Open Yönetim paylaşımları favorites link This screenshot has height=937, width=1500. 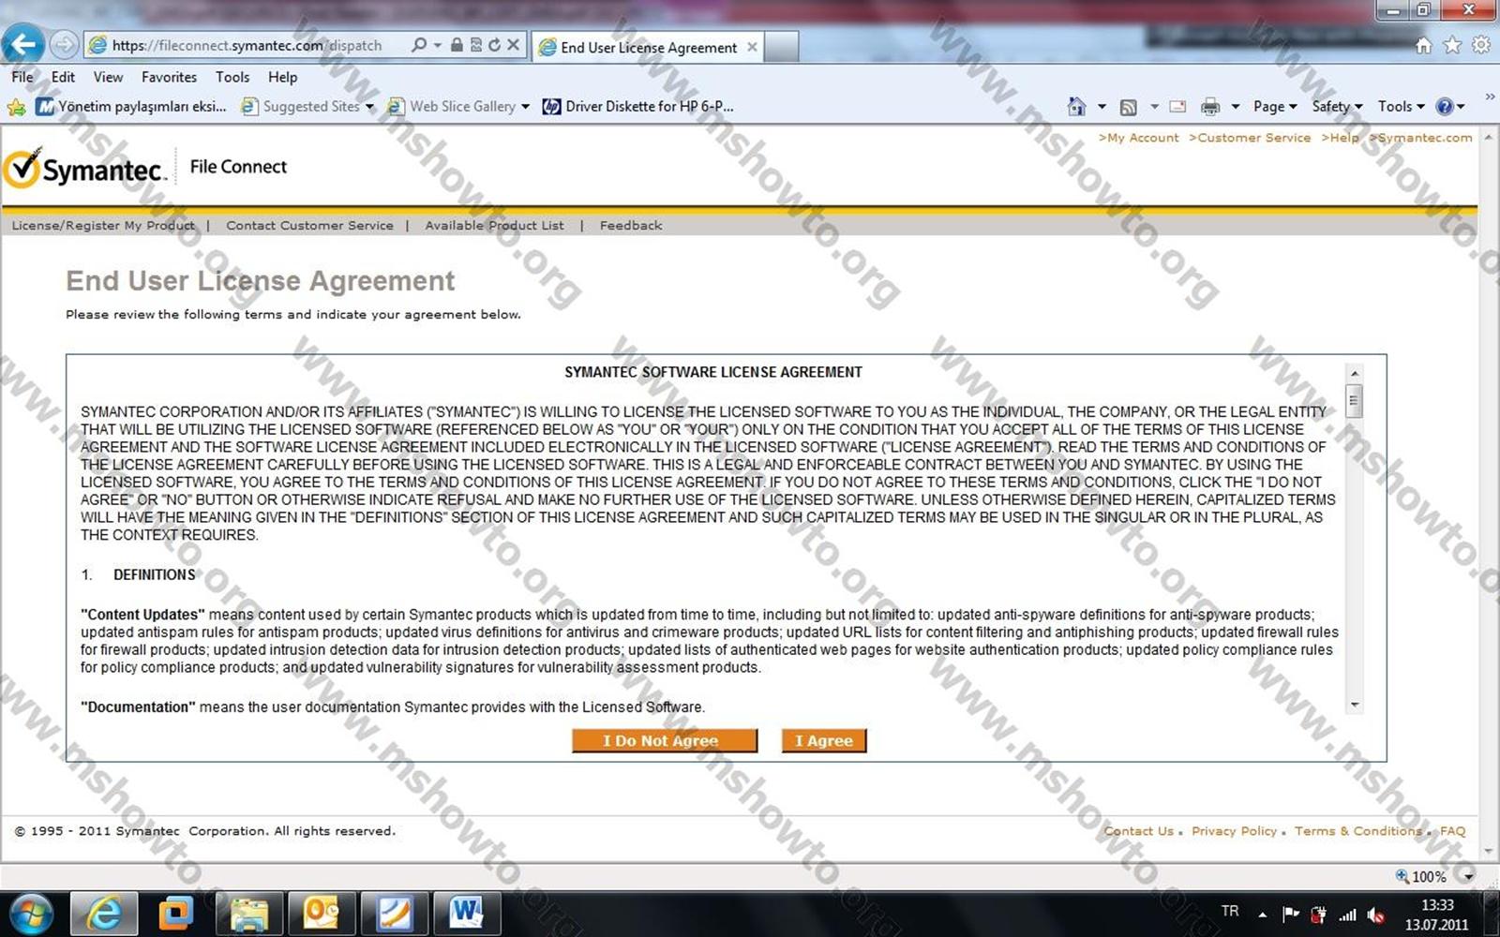pos(131,107)
